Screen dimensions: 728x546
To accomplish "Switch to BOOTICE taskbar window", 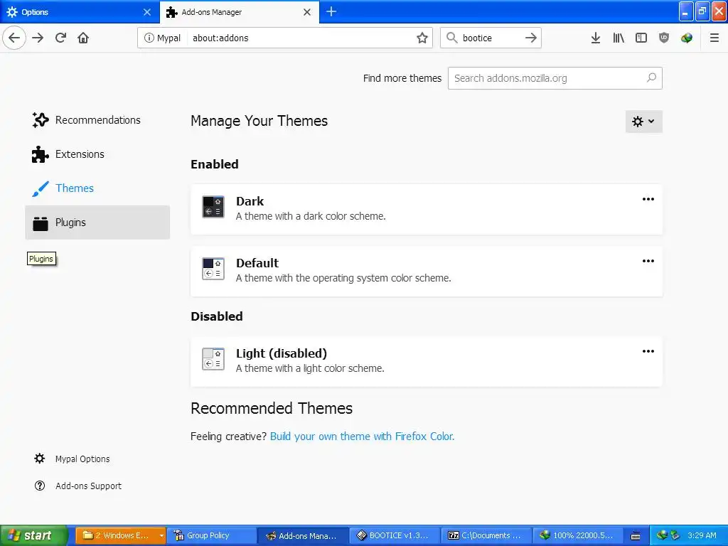I will click(x=394, y=535).
